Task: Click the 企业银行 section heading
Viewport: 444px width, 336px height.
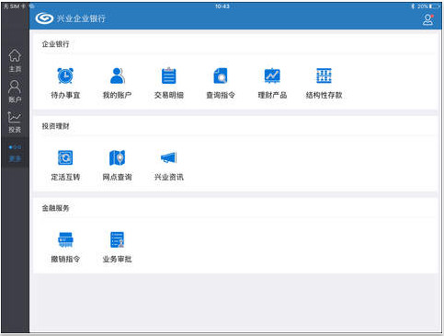Action: coord(55,44)
